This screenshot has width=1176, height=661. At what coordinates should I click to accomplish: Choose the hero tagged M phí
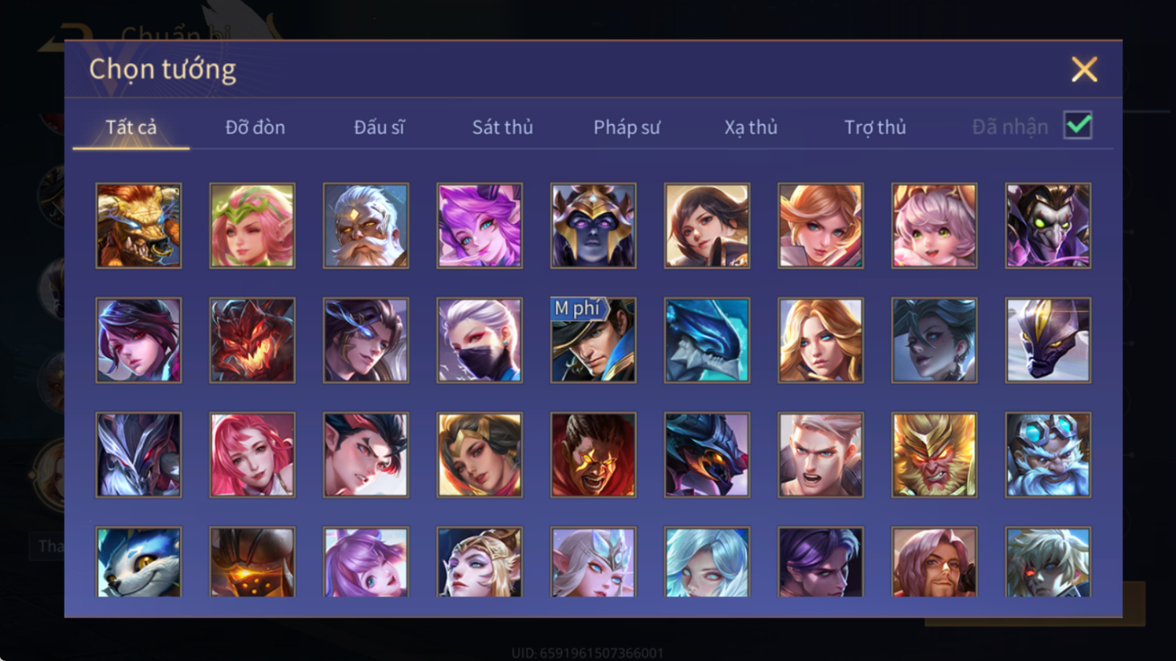(x=593, y=340)
